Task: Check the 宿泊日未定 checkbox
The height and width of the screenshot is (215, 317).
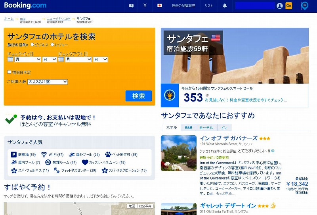Action: tap(9, 72)
